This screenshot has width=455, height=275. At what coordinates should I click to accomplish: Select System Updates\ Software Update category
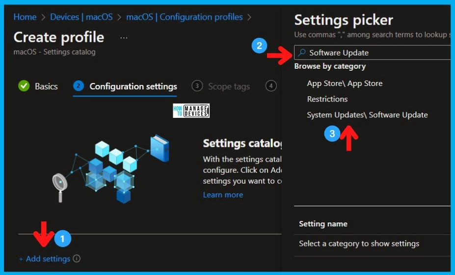click(x=367, y=115)
